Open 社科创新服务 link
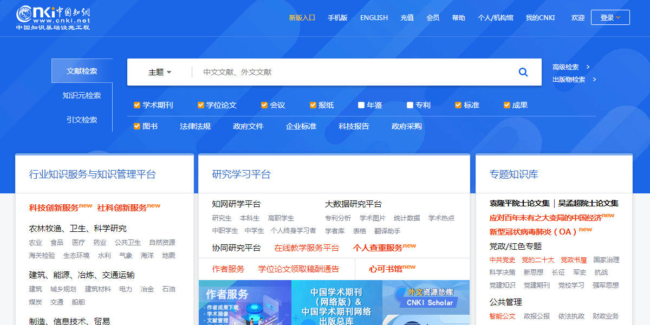Image resolution: width=650 pixels, height=325 pixels. 122,207
